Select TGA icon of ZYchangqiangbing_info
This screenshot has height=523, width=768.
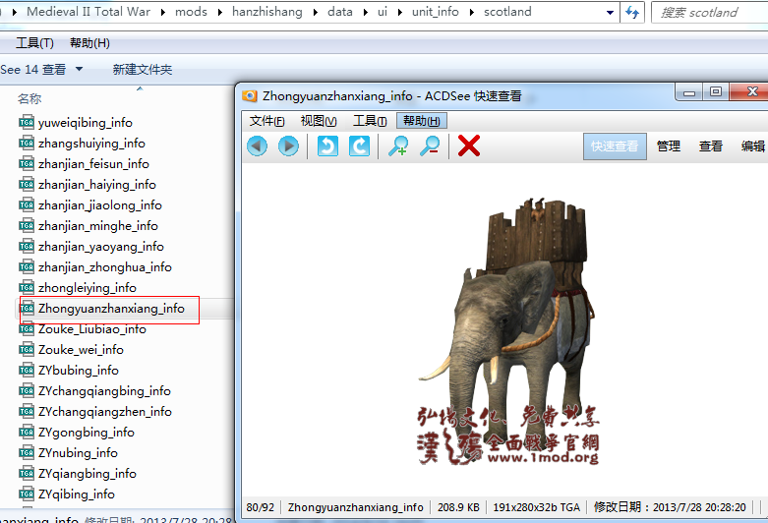[27, 391]
